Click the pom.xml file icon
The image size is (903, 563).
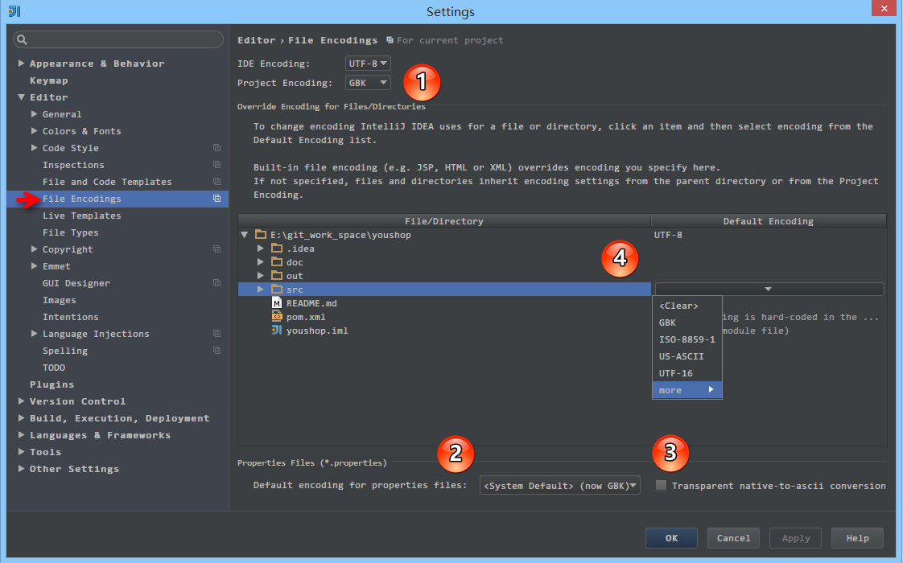tap(277, 317)
